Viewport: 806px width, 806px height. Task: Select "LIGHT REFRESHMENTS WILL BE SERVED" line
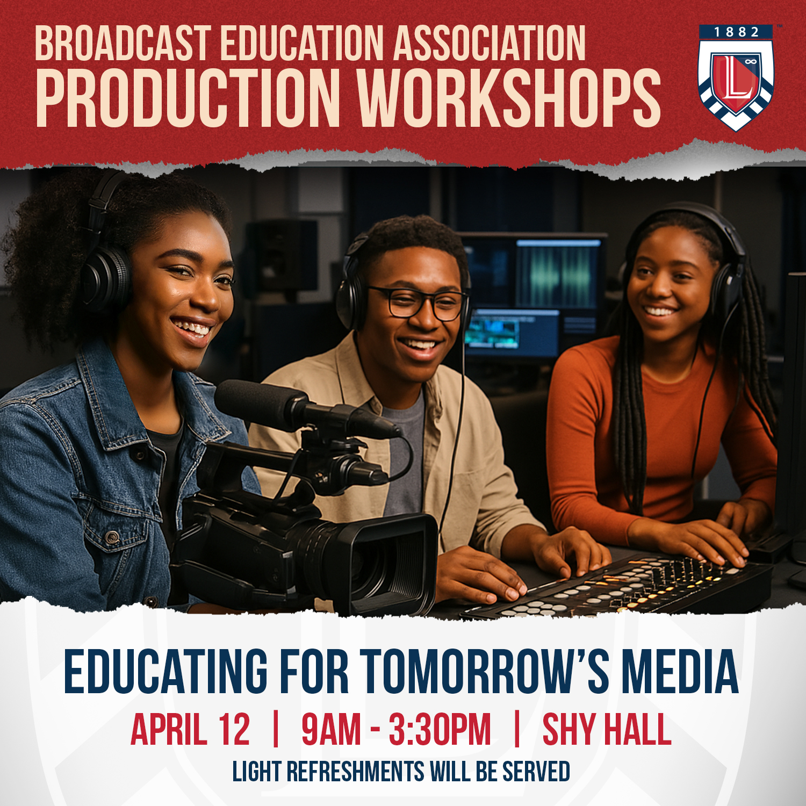pyautogui.click(x=401, y=772)
